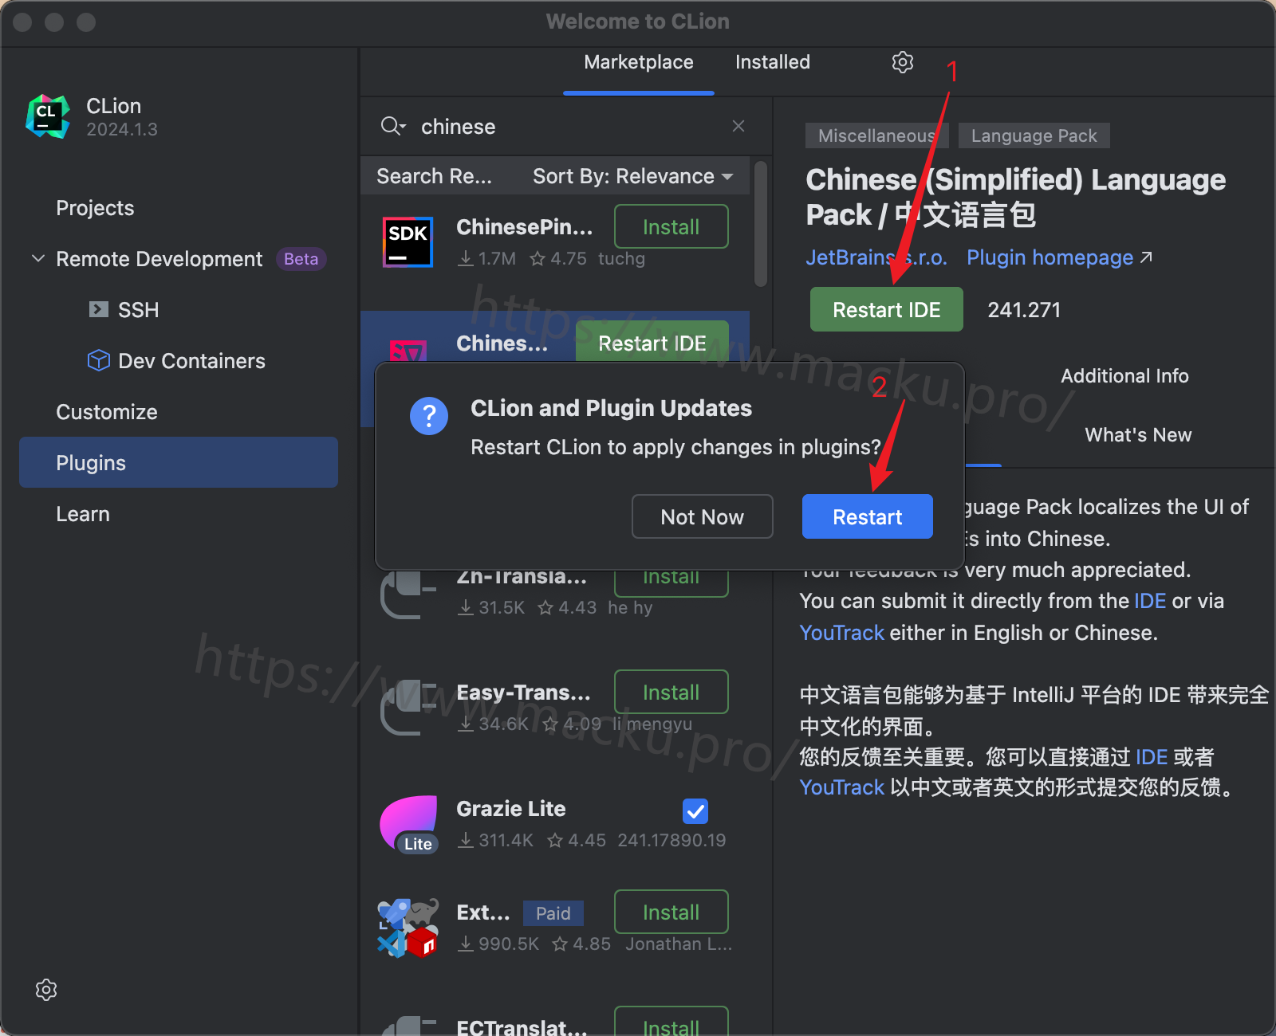Click Restart IDE in plugin details panel

tap(886, 309)
